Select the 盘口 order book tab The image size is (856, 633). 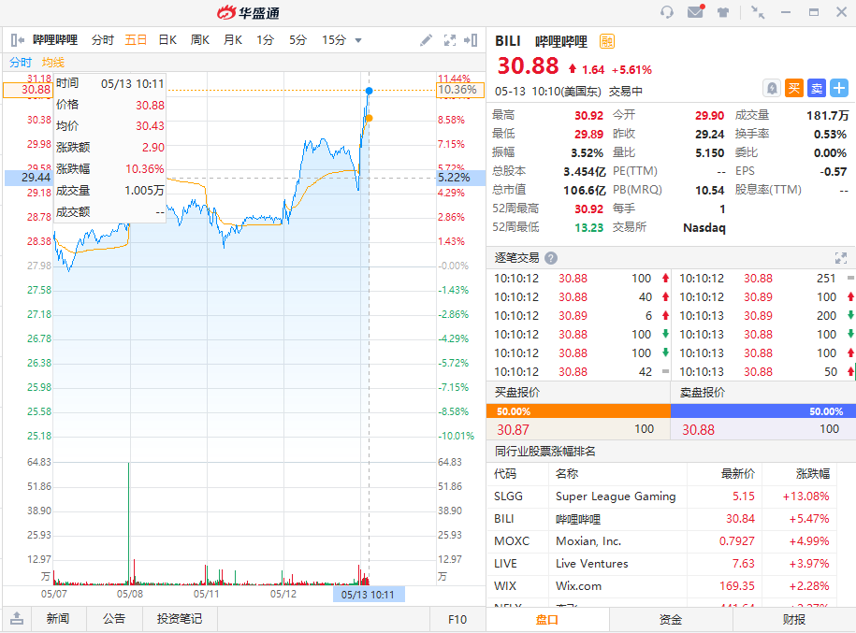[x=547, y=619]
